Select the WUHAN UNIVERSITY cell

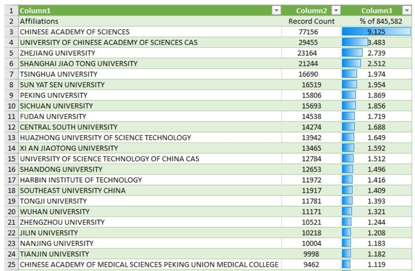click(150, 212)
